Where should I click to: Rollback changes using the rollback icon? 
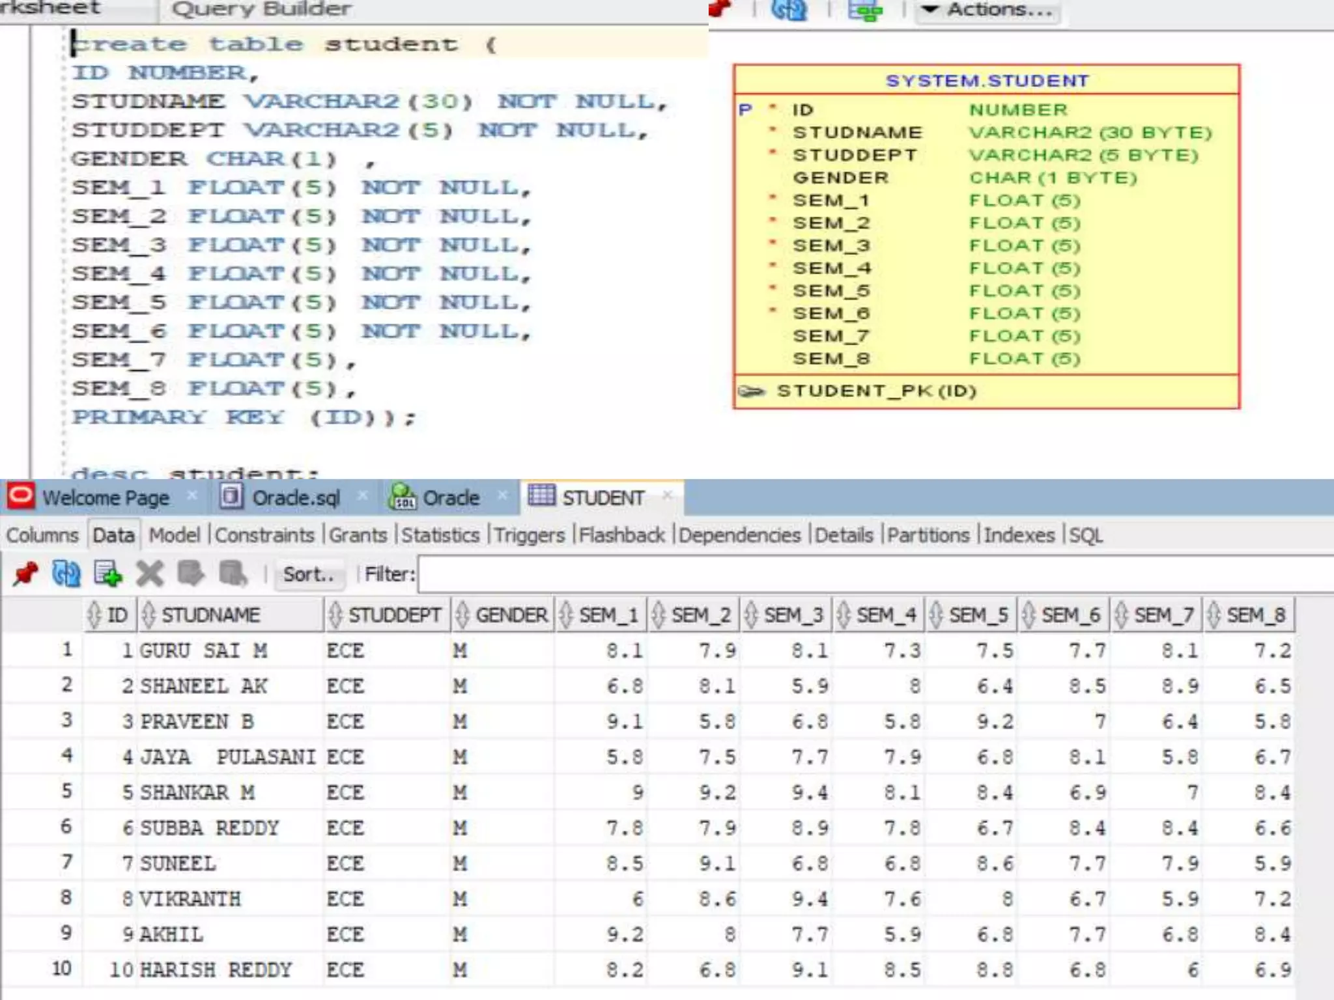pos(233,574)
